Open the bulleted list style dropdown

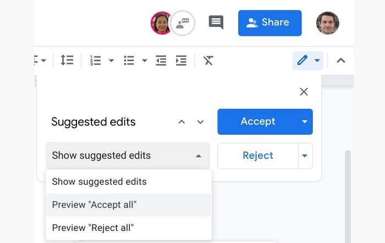[144, 60]
